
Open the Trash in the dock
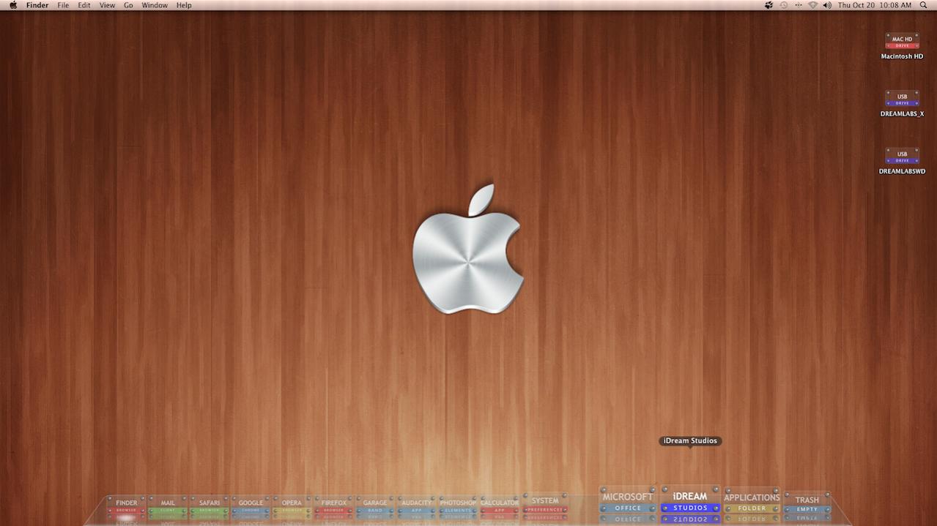tap(807, 503)
